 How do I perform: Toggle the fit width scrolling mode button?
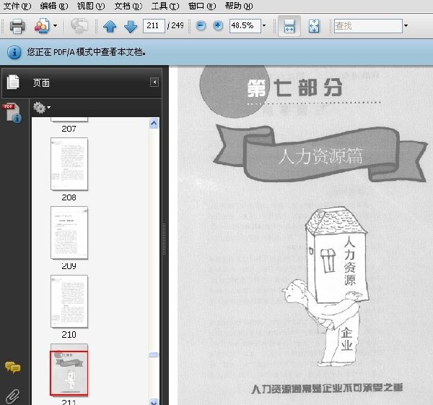coord(289,26)
